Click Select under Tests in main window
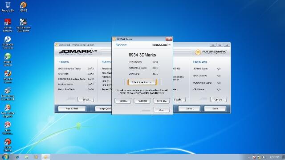The image size is (285, 160). click(85, 100)
